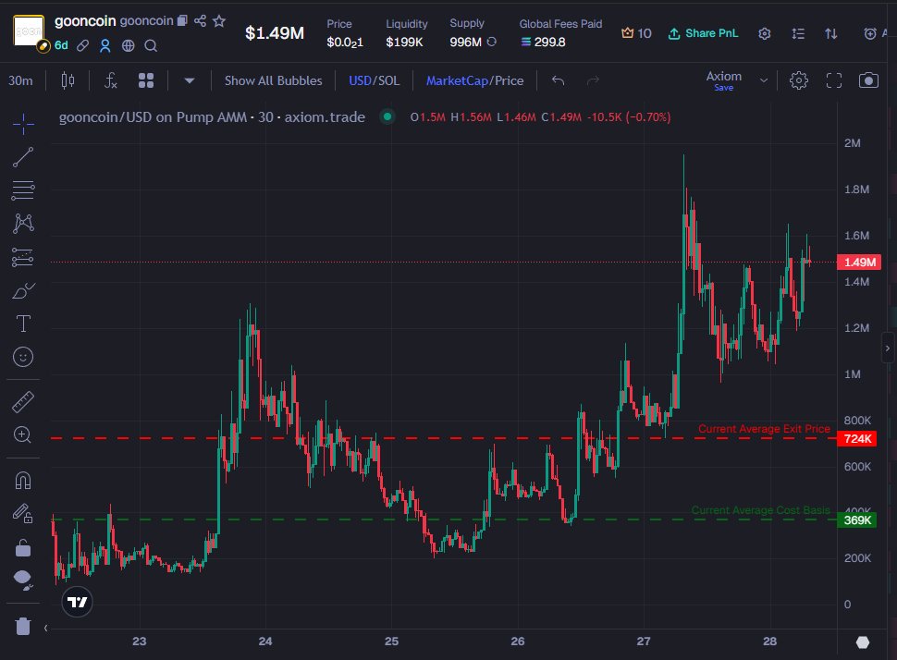Click the Share PnL button
Screen dimensions: 897x660
(x=703, y=33)
